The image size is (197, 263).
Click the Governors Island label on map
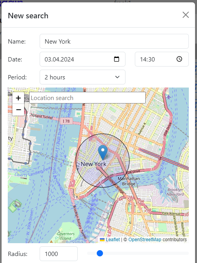tap(66, 236)
